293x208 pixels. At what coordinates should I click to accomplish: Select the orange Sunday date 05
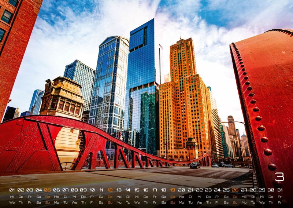(48, 190)
